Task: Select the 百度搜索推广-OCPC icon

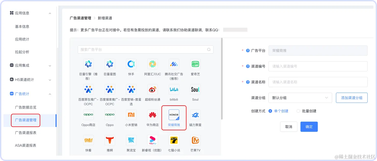Action: pyautogui.click(x=110, y=89)
